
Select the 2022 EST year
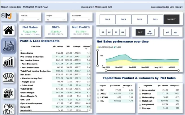[171, 19]
